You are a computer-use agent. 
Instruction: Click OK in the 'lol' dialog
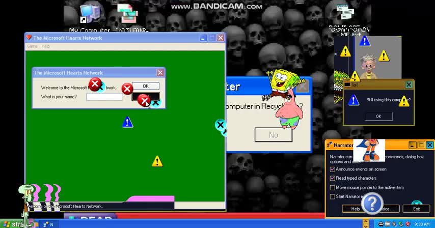[x=378, y=117]
